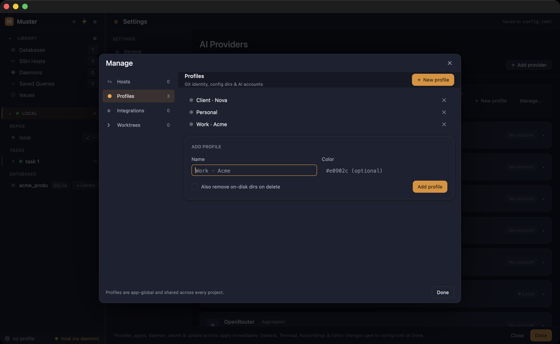Click the orange Profiles dot icon
The width and height of the screenshot is (560, 344).
tap(110, 96)
